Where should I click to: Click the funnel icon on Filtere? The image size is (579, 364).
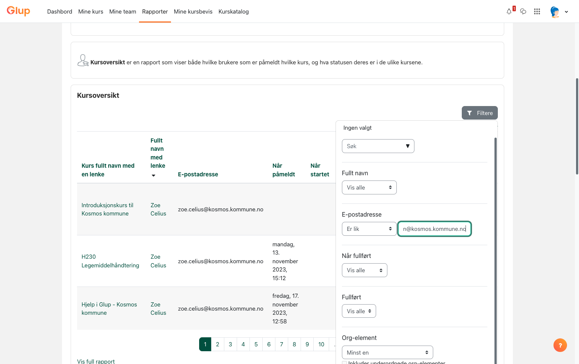pyautogui.click(x=469, y=113)
